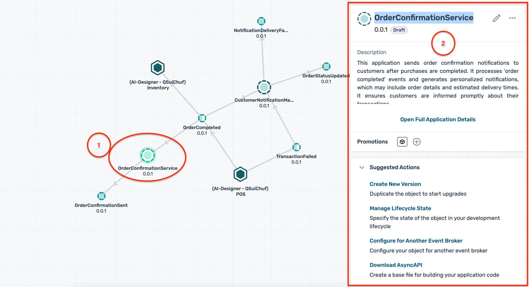Click the pencil edit icon
Viewport: 529px width, 287px height.
tap(496, 18)
